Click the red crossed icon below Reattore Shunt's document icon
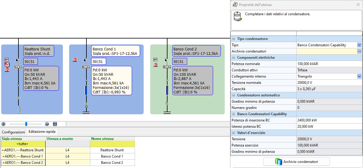The image size is (363, 168). (7, 70)
